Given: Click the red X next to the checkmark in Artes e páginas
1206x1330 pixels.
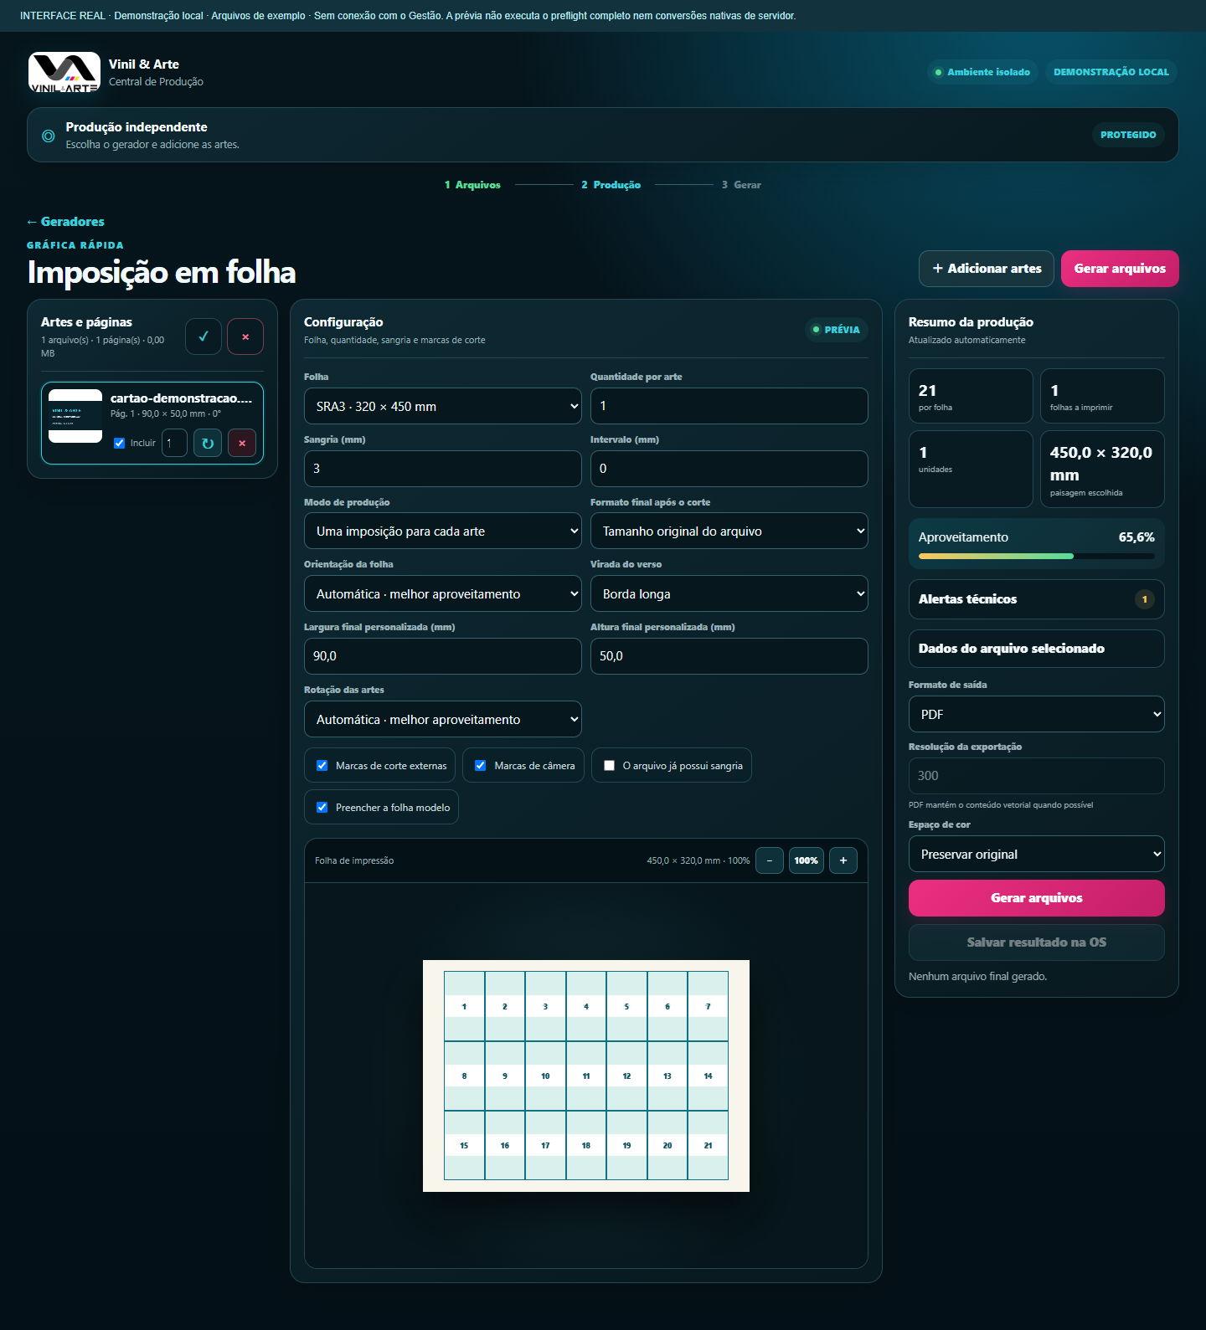Looking at the screenshot, I should click(x=245, y=336).
